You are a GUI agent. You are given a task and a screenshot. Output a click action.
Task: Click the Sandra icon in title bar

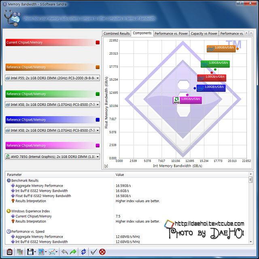pyautogui.click(x=4, y=4)
